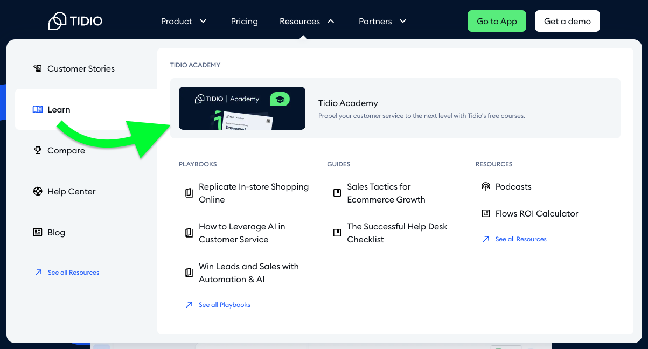This screenshot has height=349, width=648.
Task: Click arrow icon beside sidebar See all Resources
Action: (38, 273)
